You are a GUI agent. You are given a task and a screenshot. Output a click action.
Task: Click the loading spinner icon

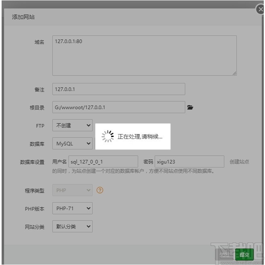pos(108,136)
